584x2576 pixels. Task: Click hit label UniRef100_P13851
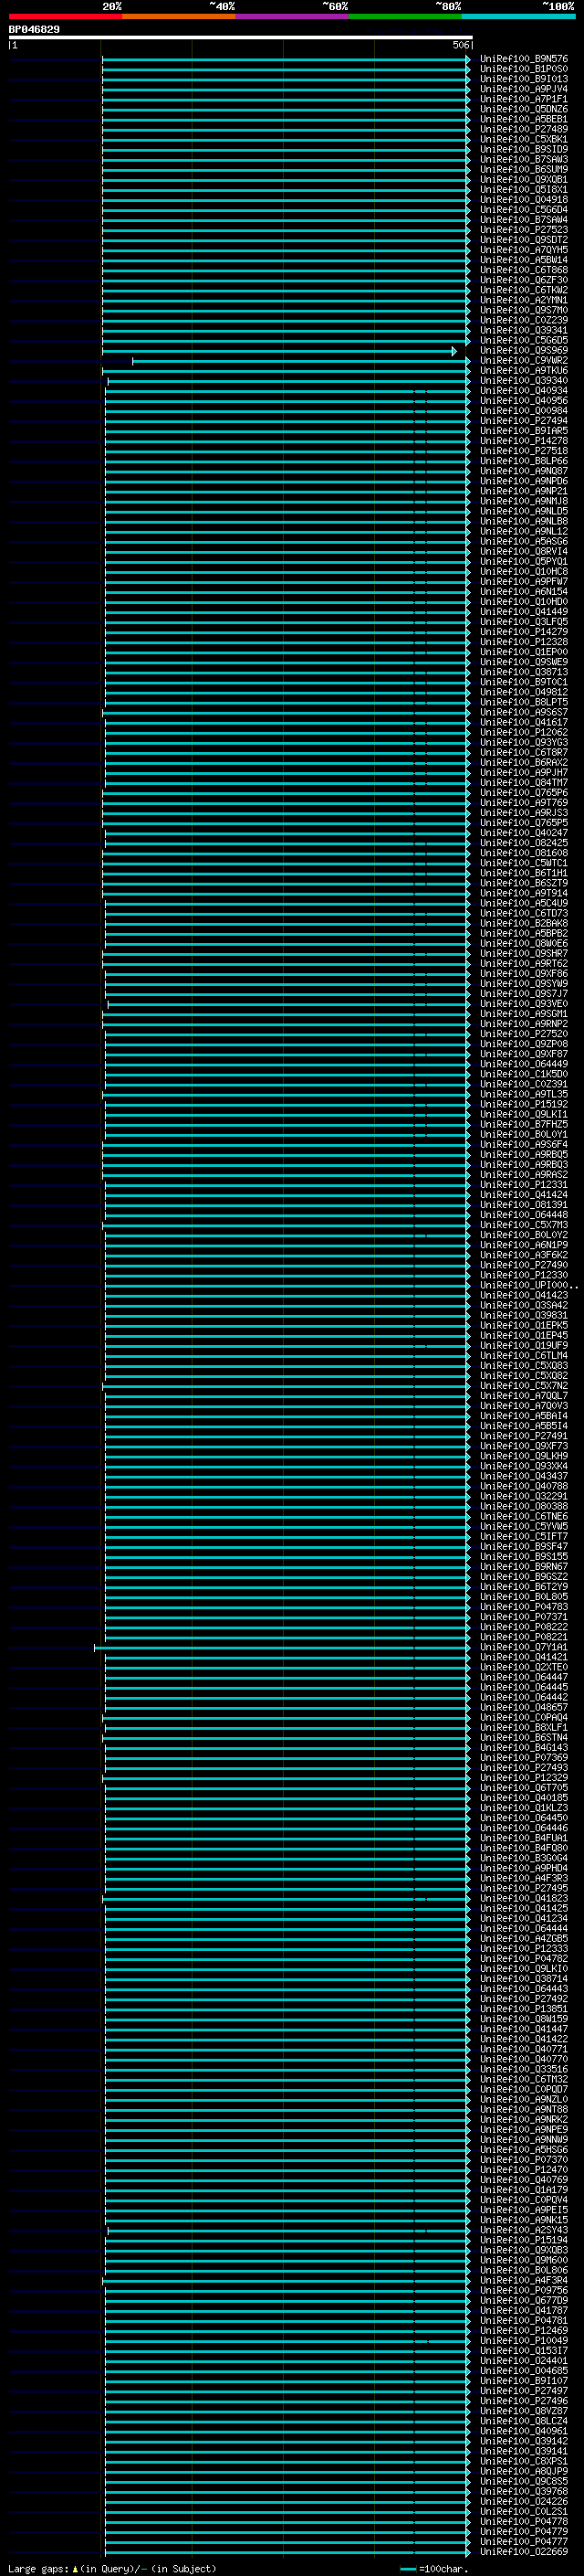pos(524,2009)
